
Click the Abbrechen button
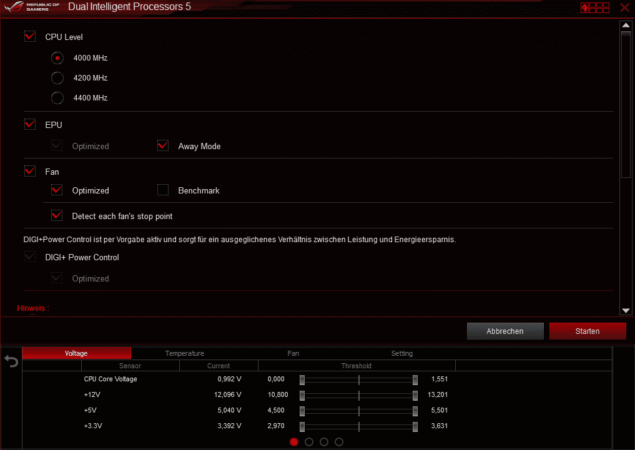pyautogui.click(x=505, y=331)
